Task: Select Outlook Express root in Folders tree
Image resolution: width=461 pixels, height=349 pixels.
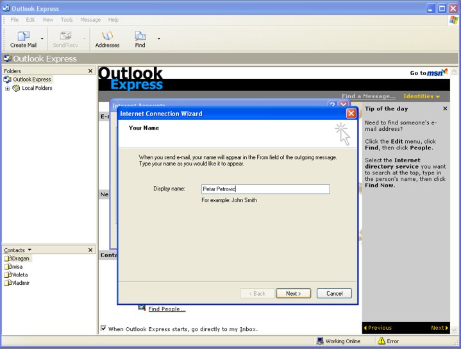Action: click(32, 80)
